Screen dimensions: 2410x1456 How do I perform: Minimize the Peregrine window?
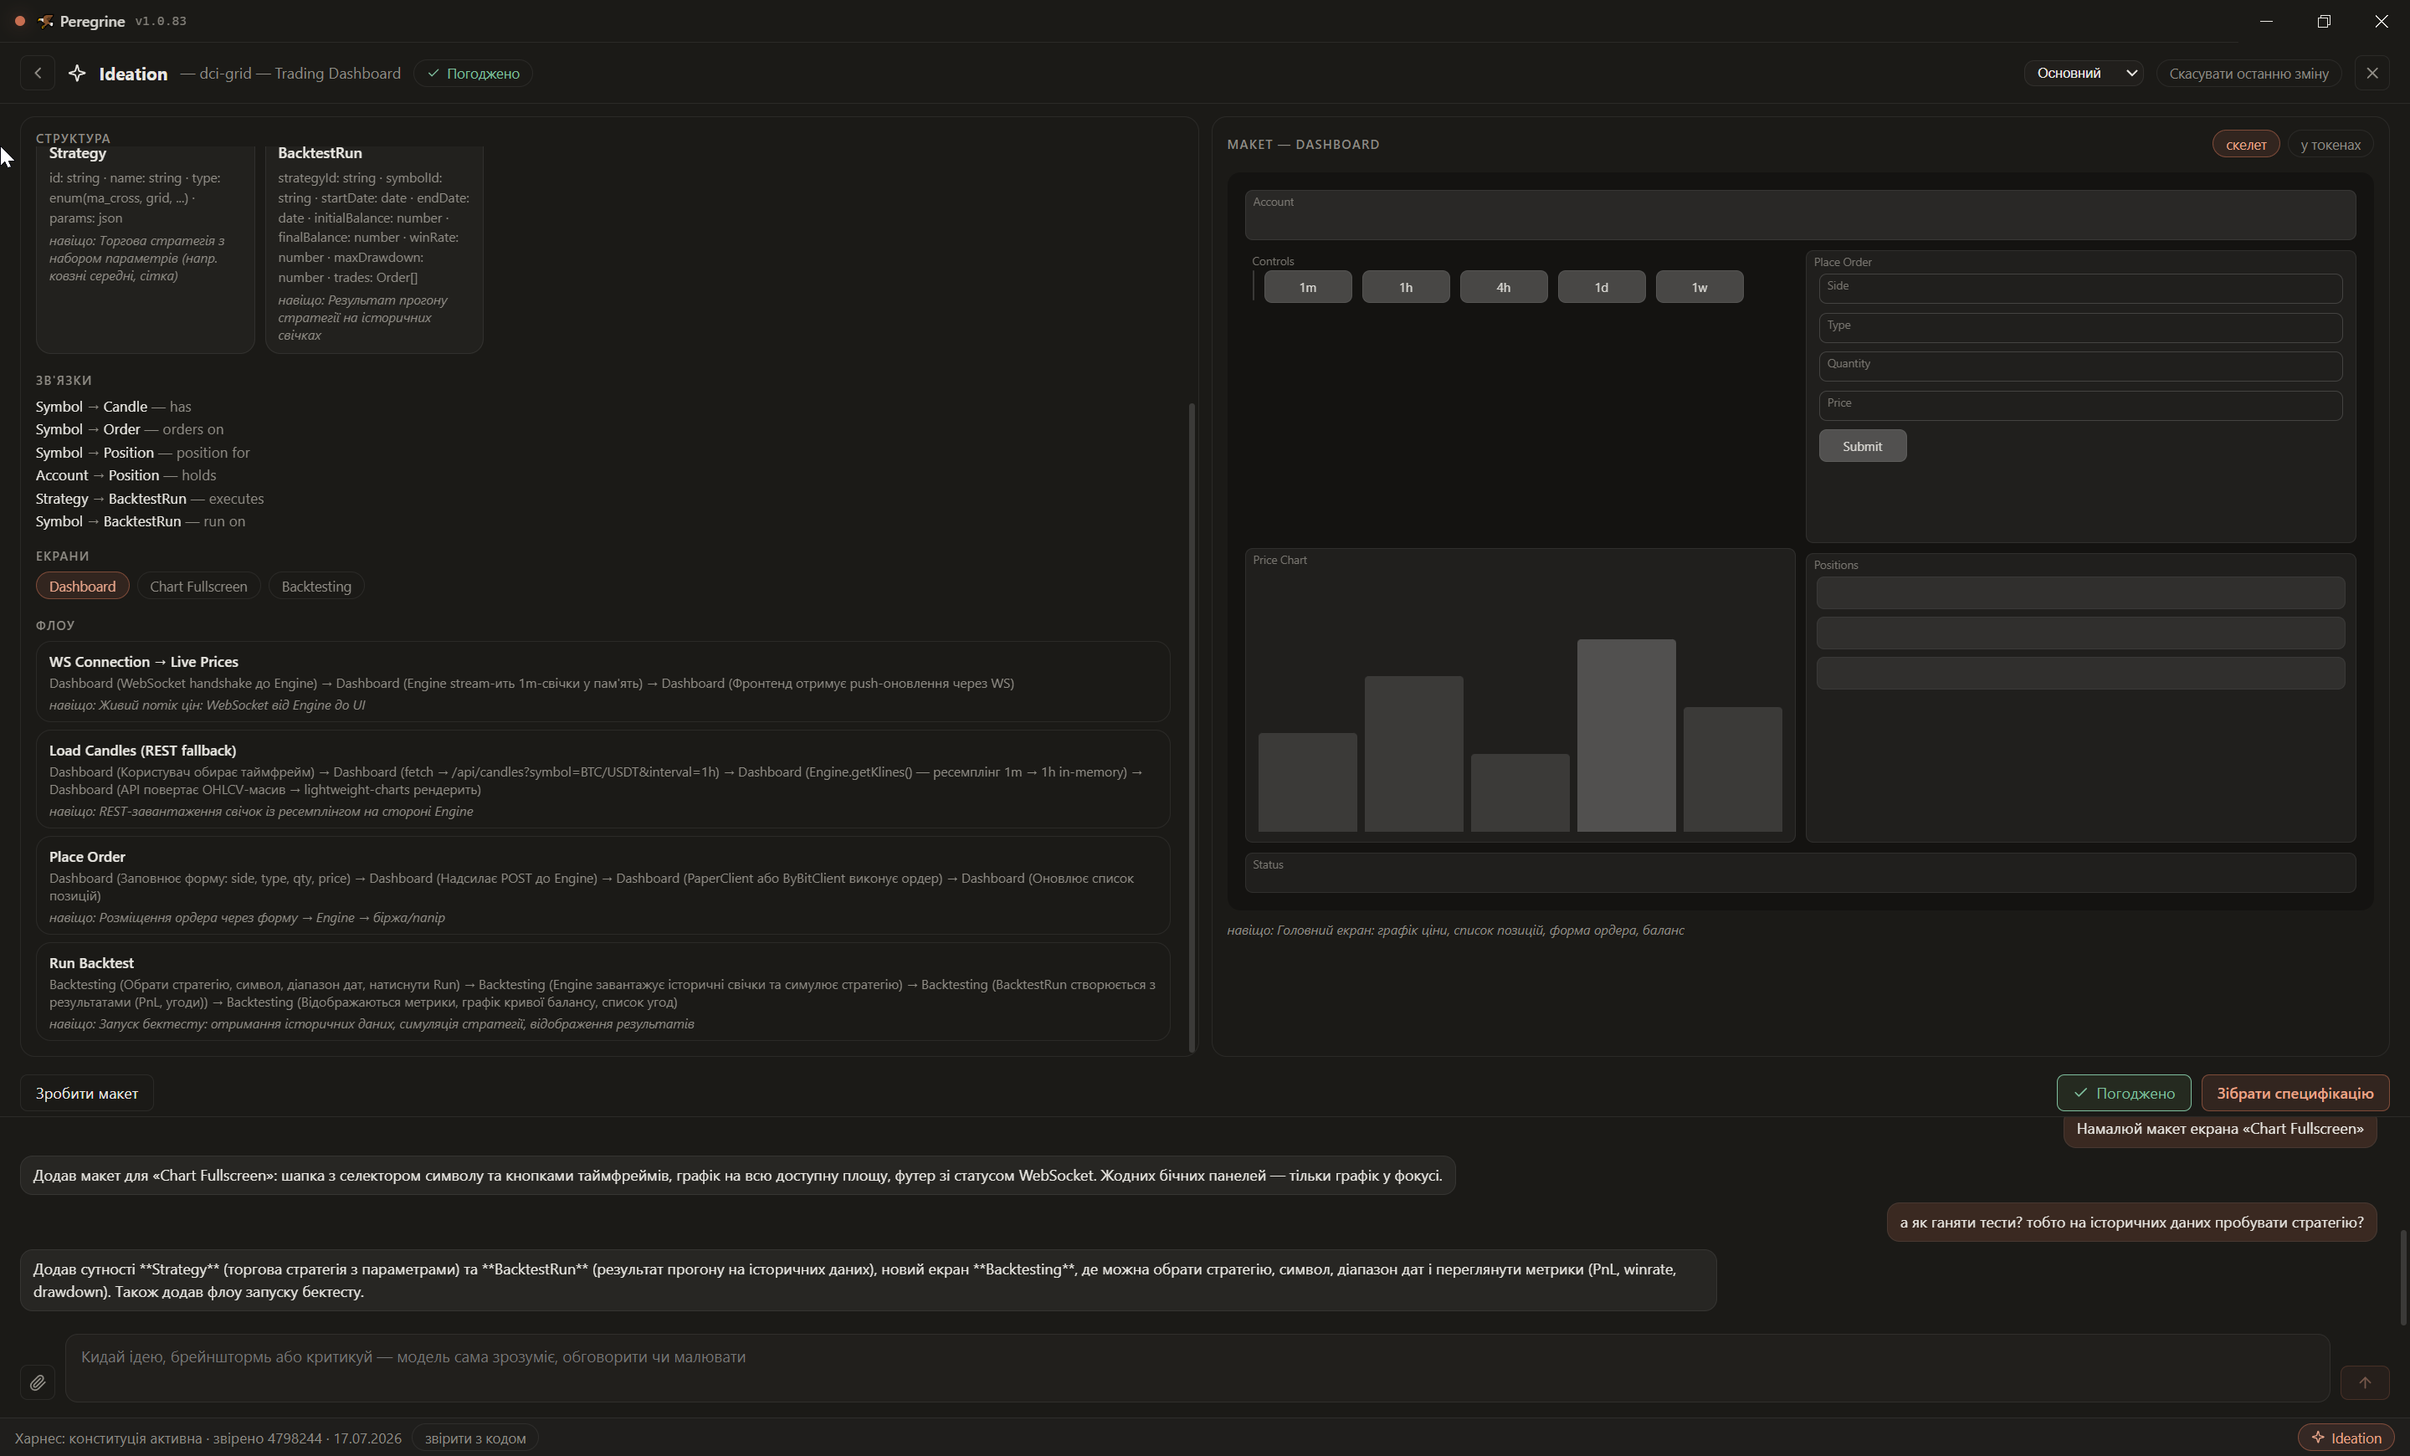coord(2266,22)
